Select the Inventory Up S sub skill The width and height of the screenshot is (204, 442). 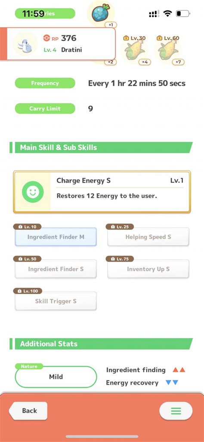coord(148,269)
